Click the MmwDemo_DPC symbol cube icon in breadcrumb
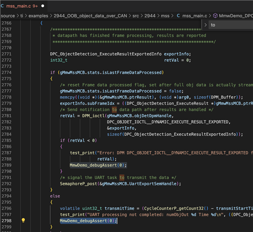Screen dimensions: 253x232 215,15
